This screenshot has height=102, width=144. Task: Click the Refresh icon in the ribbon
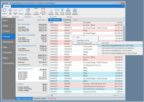coord(4,10)
